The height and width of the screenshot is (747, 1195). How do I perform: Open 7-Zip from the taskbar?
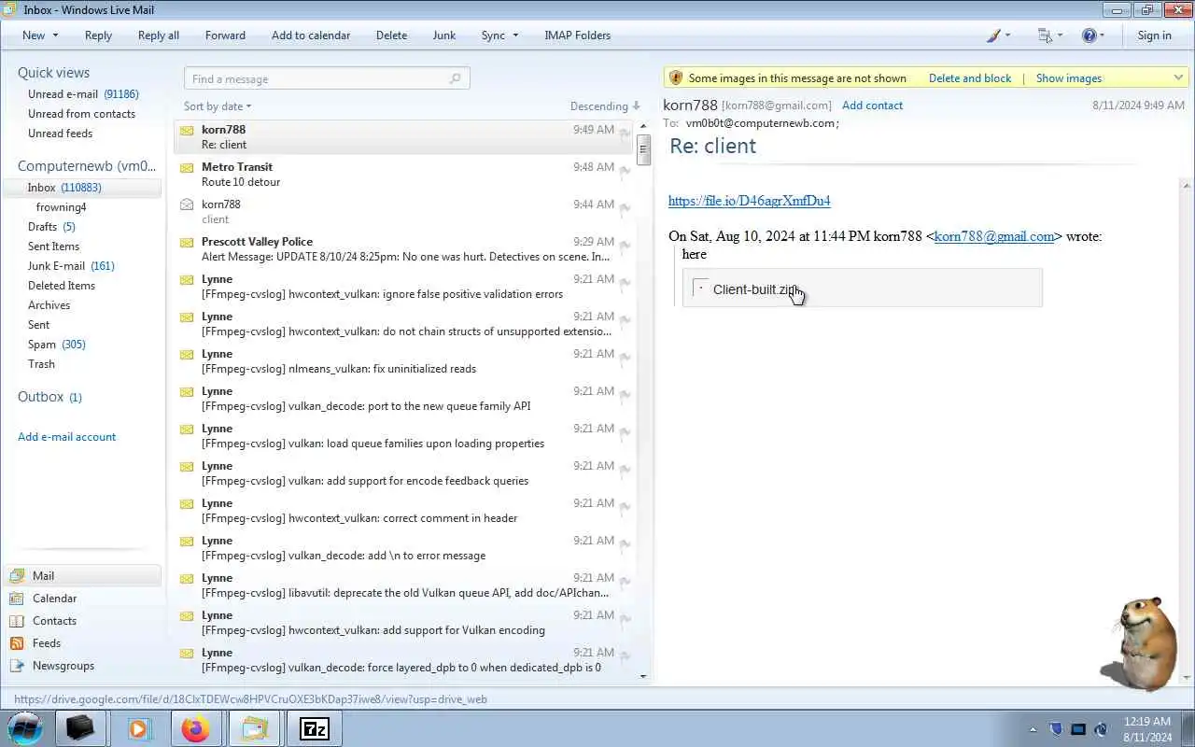point(315,728)
